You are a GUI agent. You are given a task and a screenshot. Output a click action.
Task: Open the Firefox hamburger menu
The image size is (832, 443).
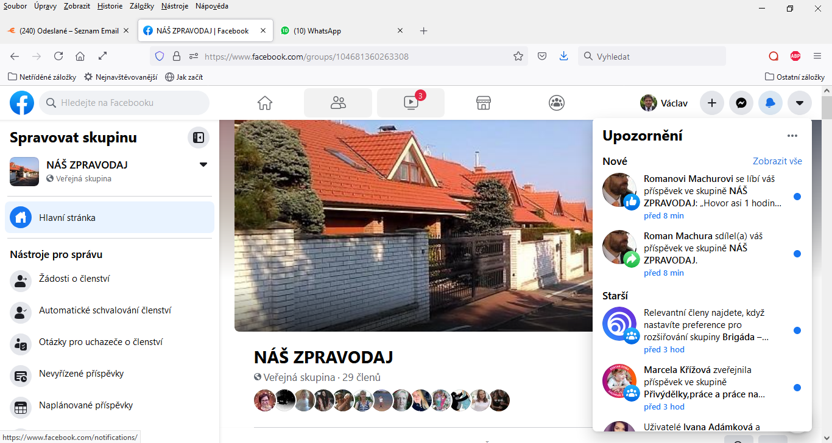pos(817,56)
